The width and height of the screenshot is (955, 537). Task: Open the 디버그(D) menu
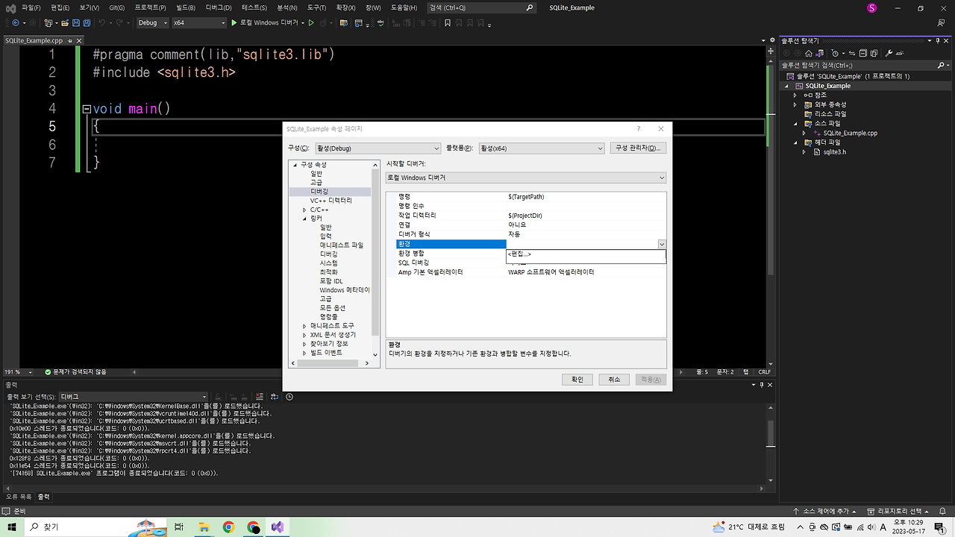pyautogui.click(x=218, y=7)
